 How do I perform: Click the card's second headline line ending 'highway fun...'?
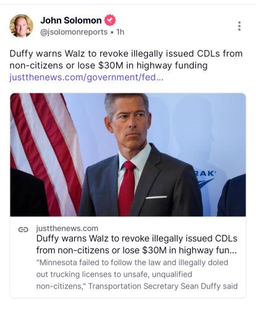137,250
